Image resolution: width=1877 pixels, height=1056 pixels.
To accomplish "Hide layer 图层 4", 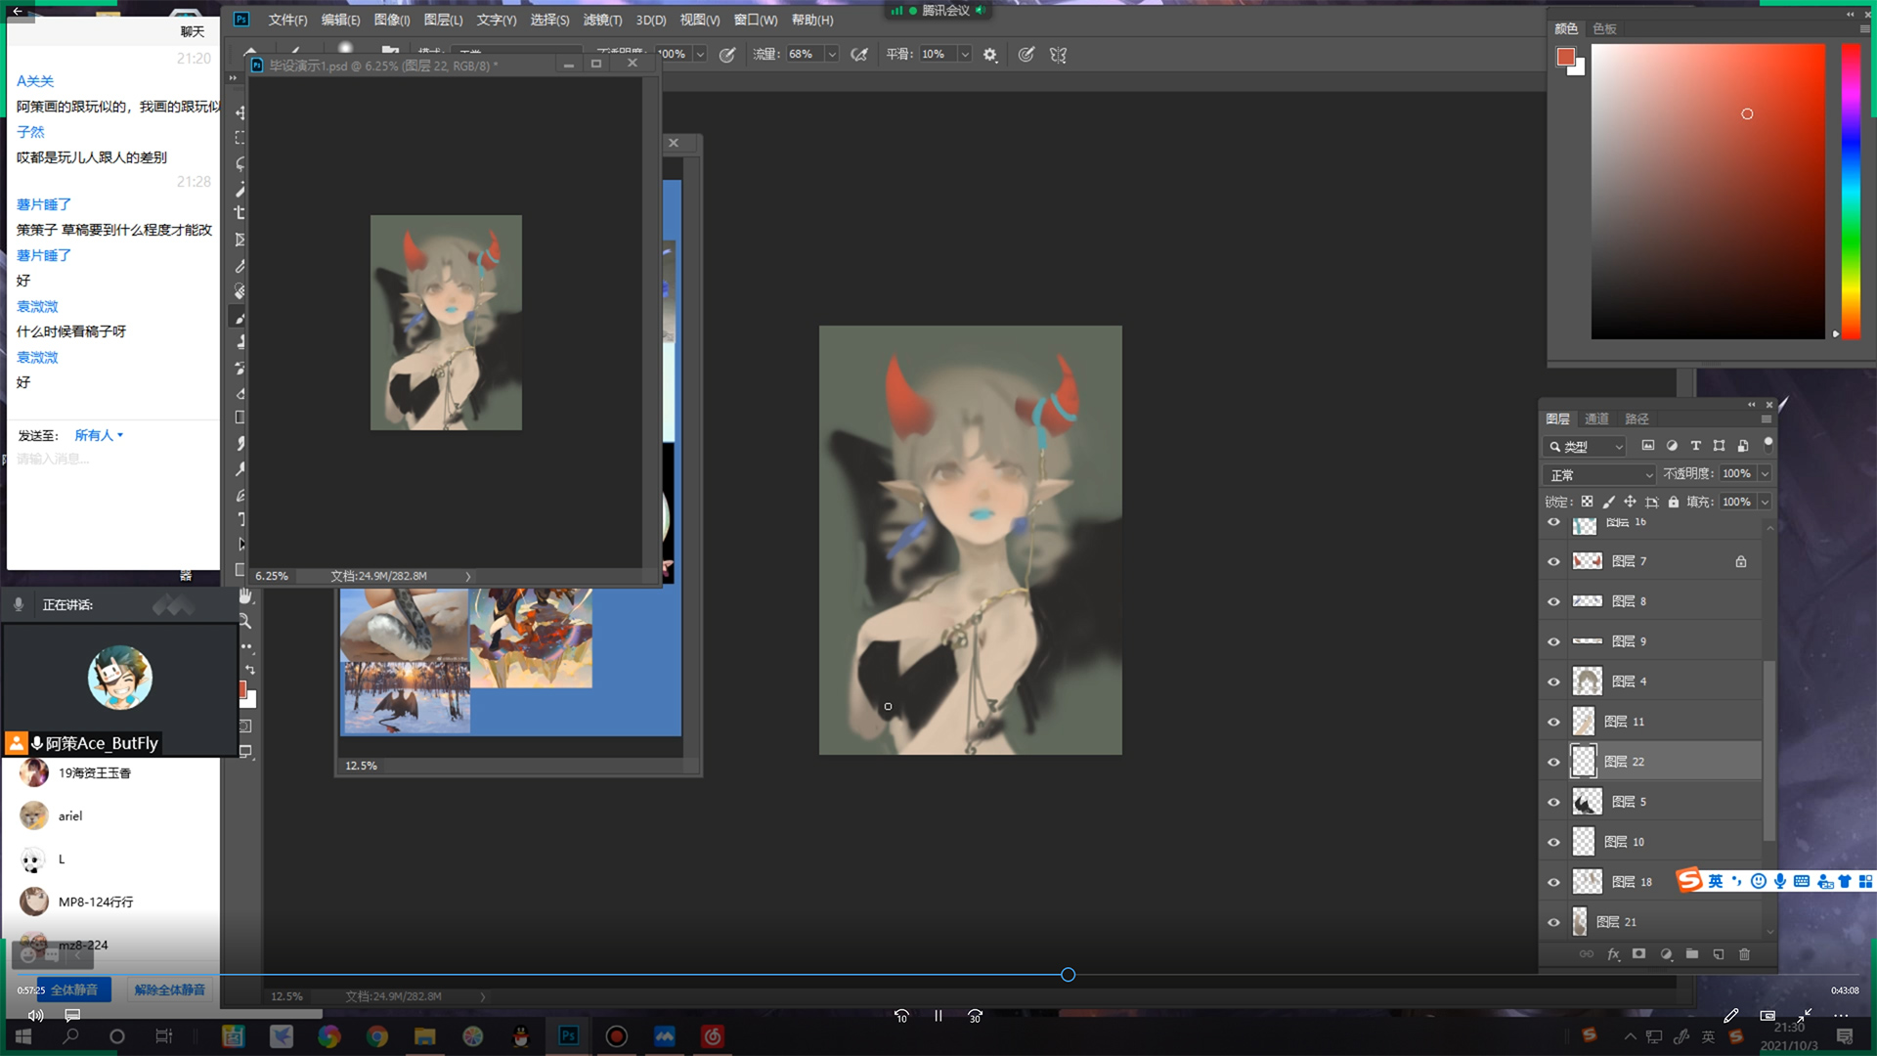I will click(x=1553, y=682).
